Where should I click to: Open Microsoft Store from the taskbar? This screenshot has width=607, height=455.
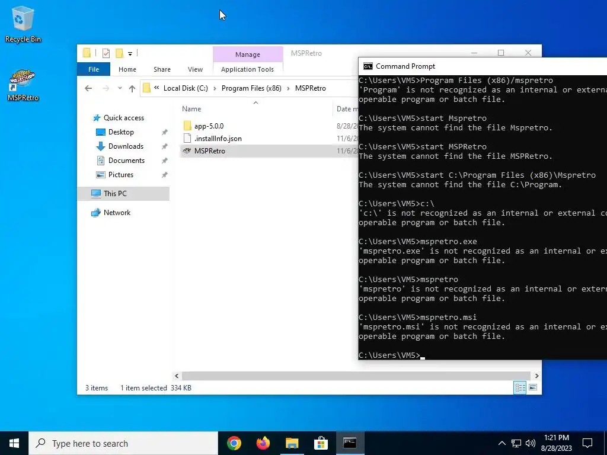tap(321, 443)
